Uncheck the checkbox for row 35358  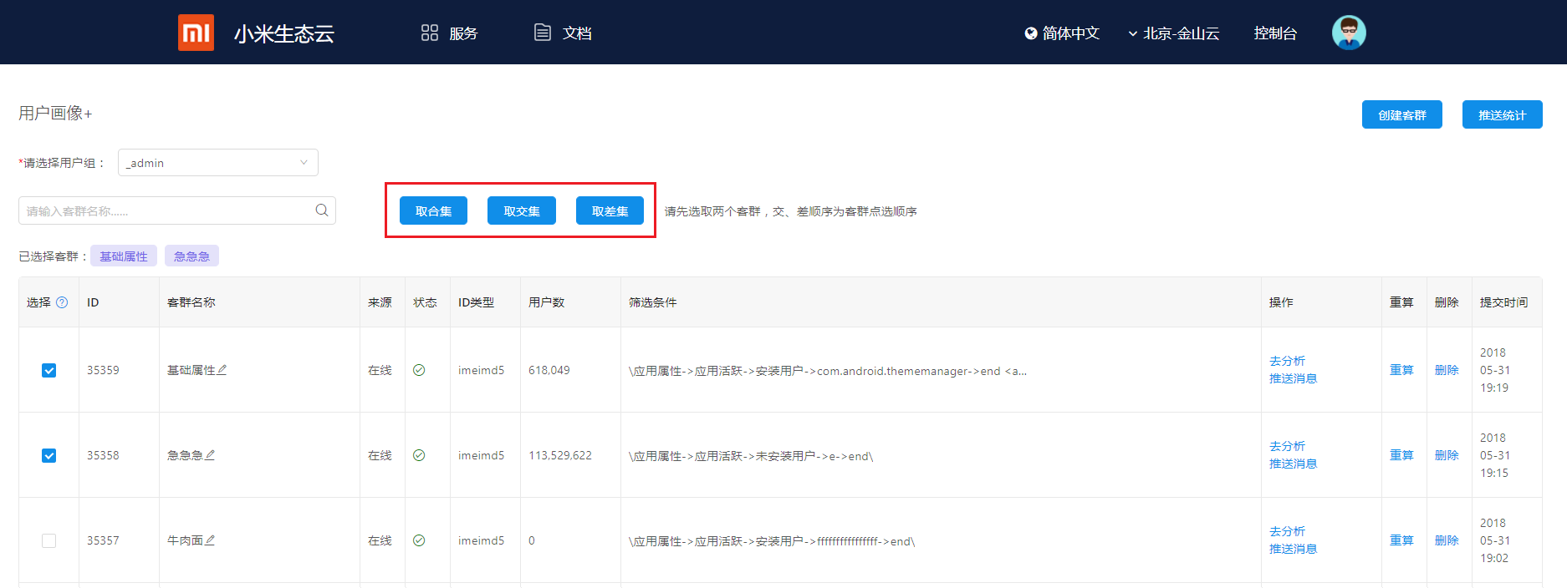pos(49,455)
